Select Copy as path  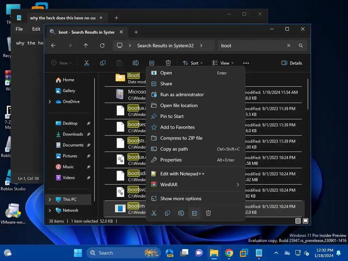pos(195,149)
